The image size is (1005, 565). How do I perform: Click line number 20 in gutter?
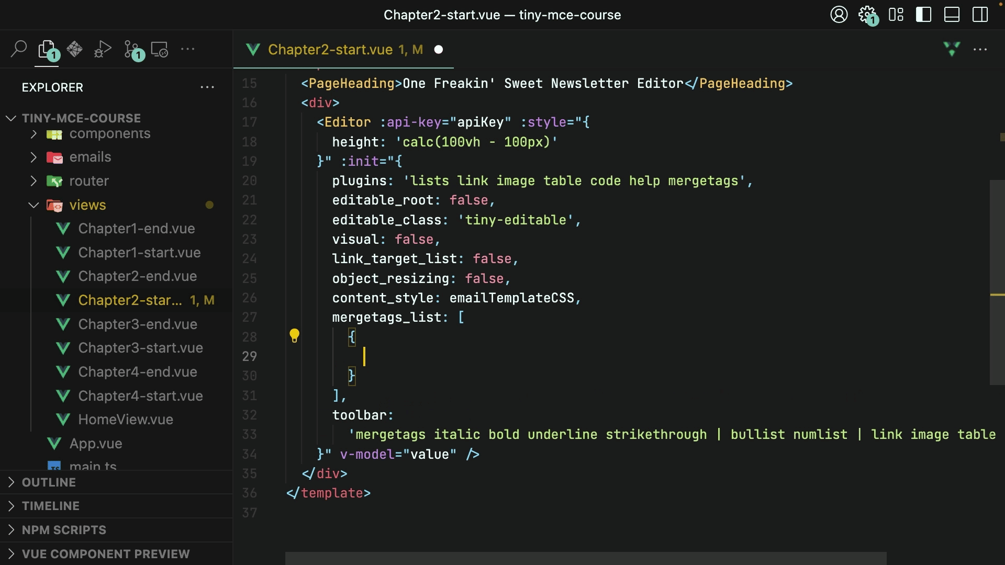(250, 180)
